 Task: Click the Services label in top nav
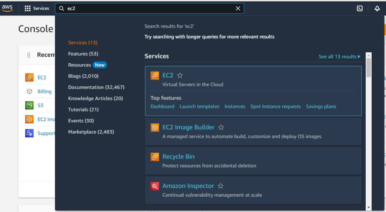[x=41, y=8]
